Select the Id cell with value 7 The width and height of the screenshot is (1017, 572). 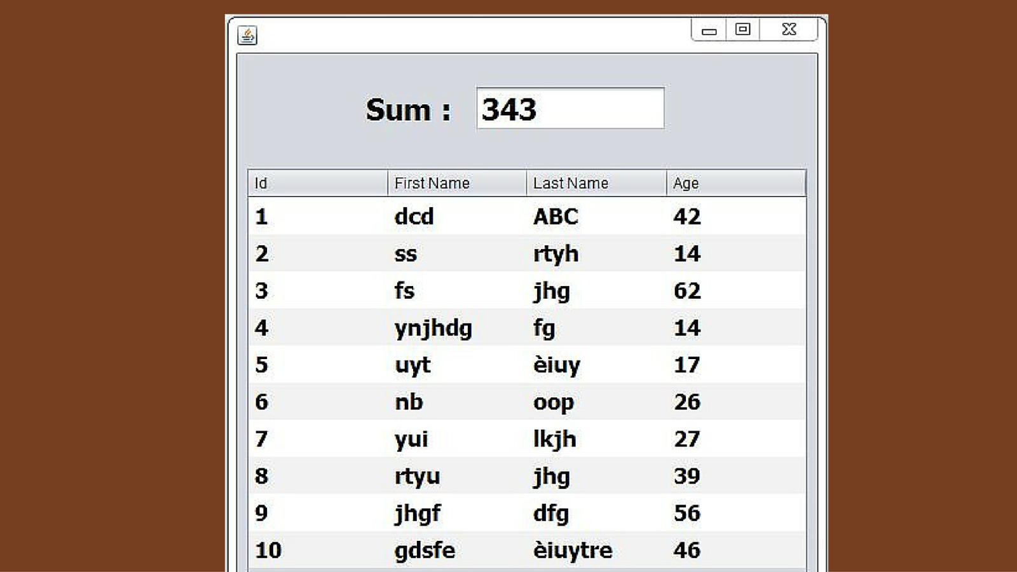coord(318,439)
